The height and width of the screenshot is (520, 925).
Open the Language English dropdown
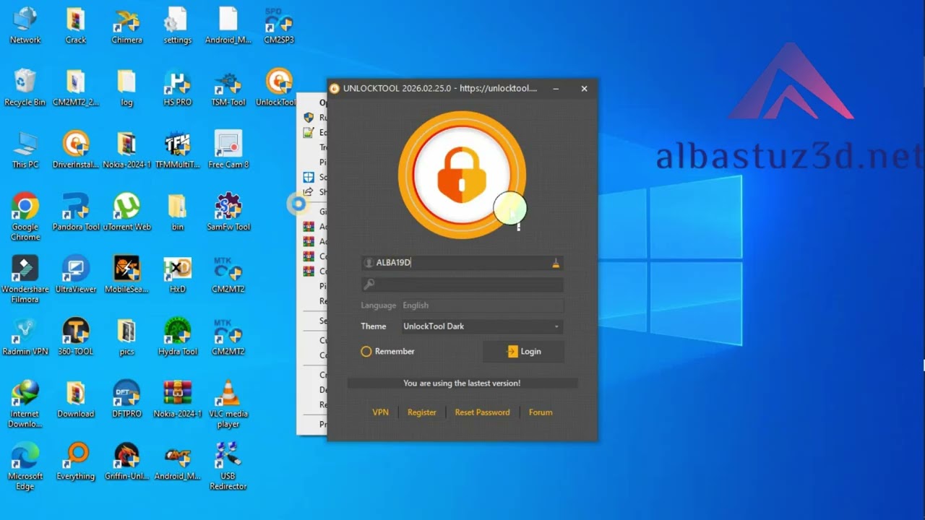click(x=482, y=305)
